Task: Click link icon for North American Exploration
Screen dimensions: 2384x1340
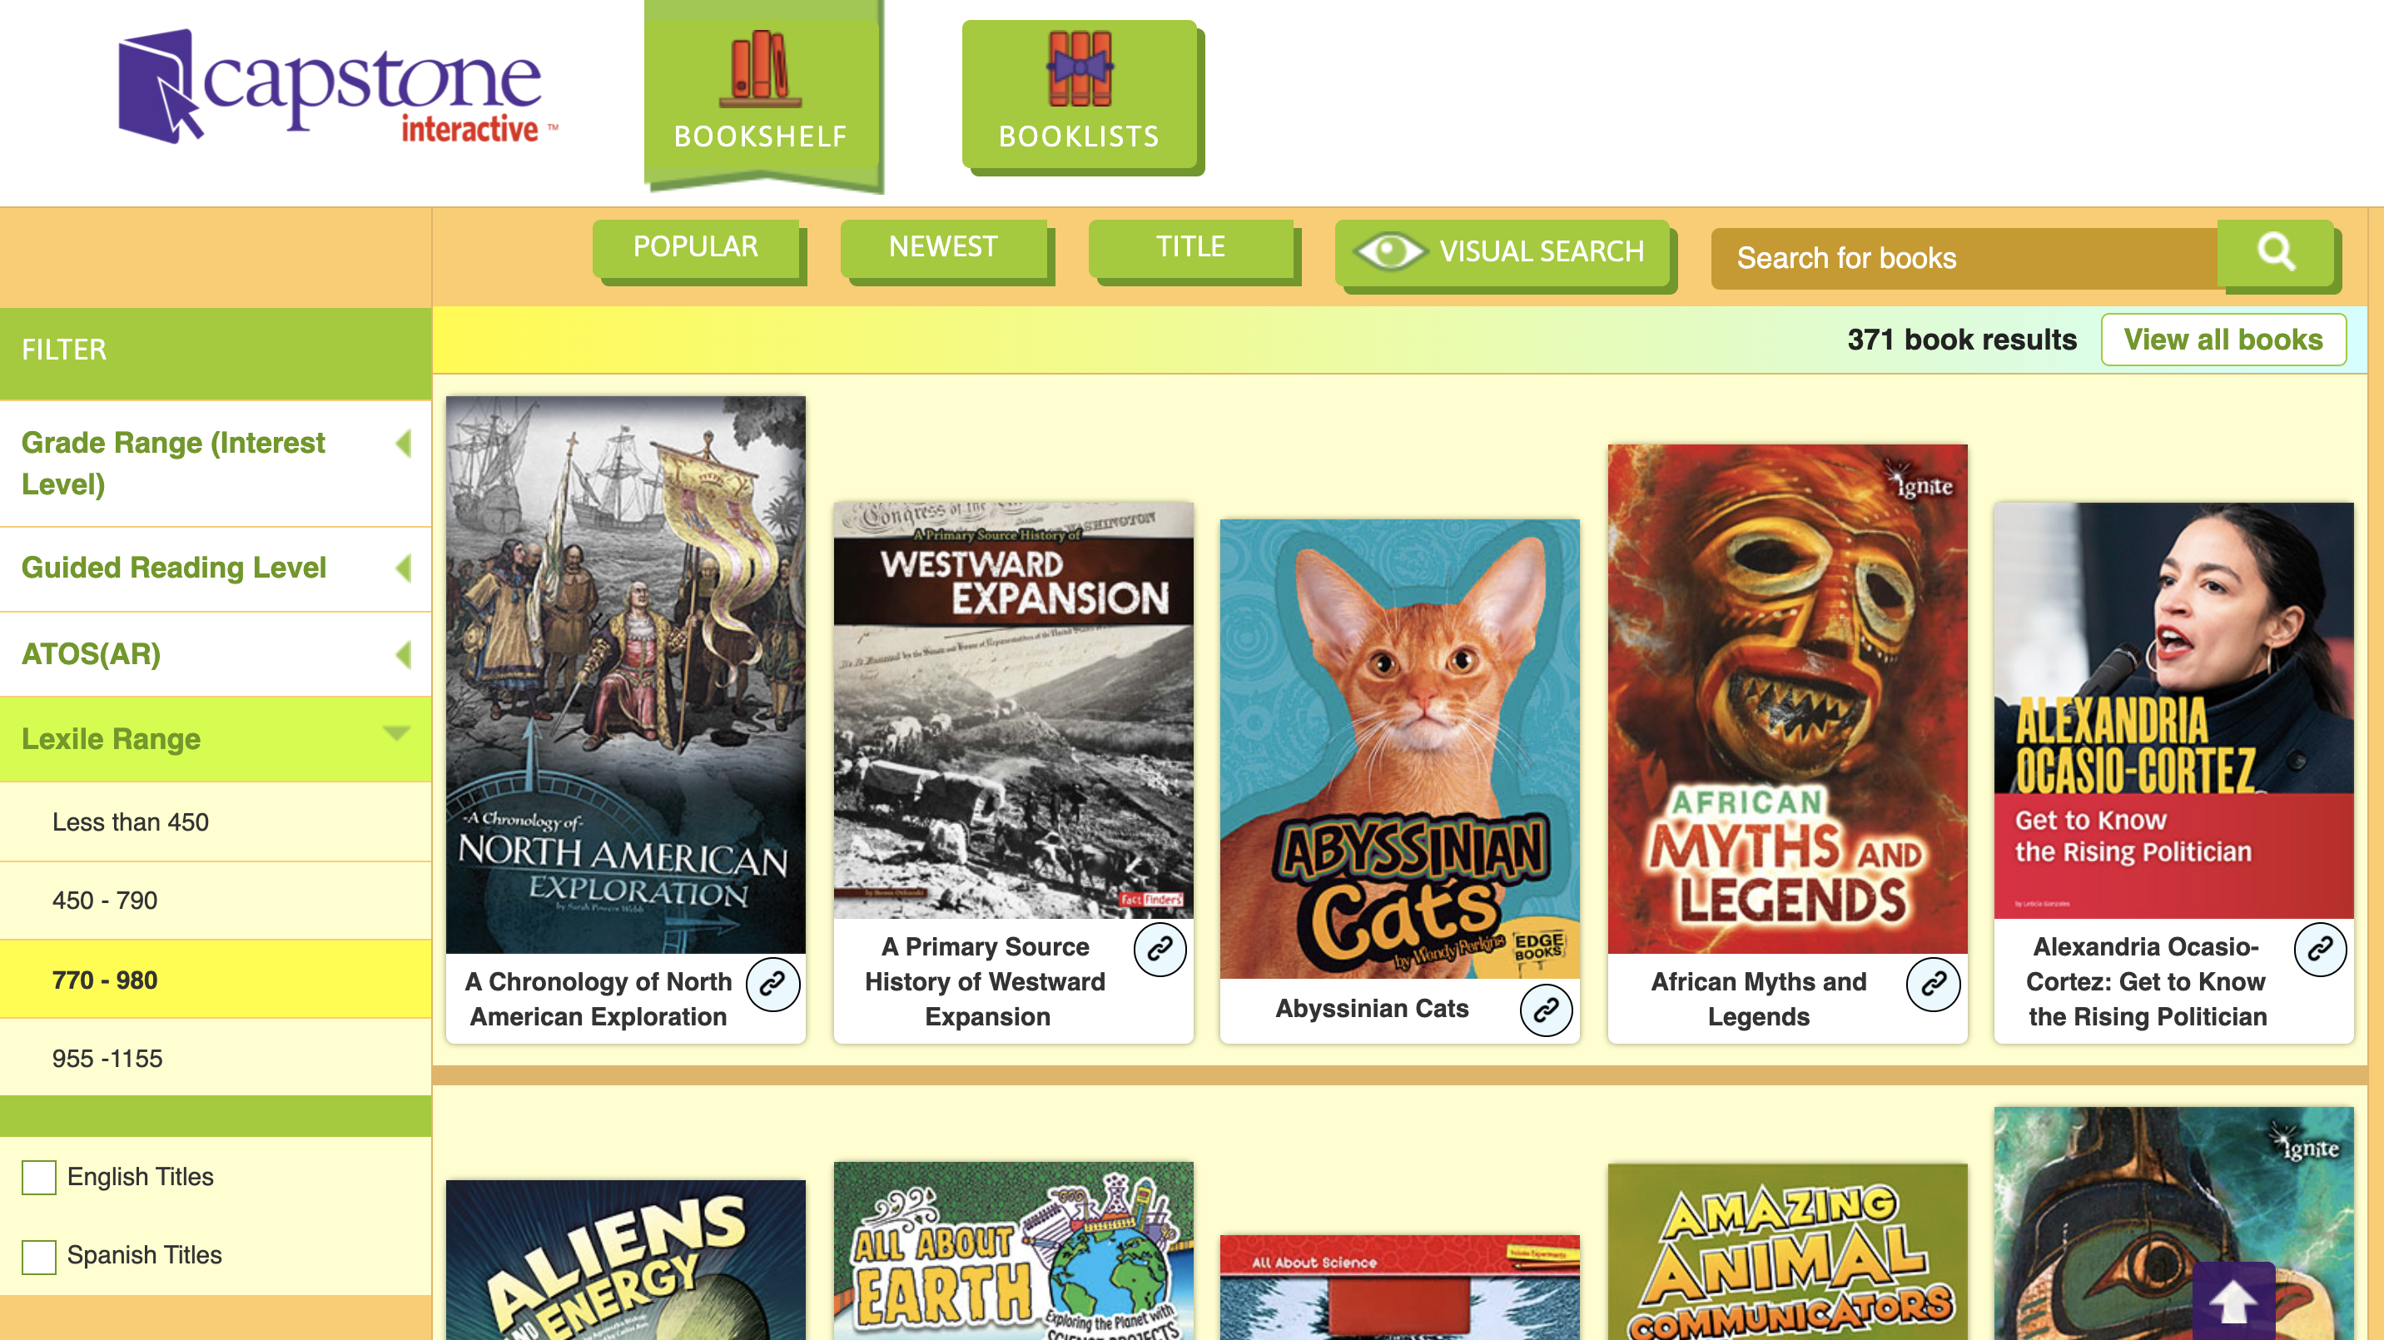Action: tap(772, 984)
